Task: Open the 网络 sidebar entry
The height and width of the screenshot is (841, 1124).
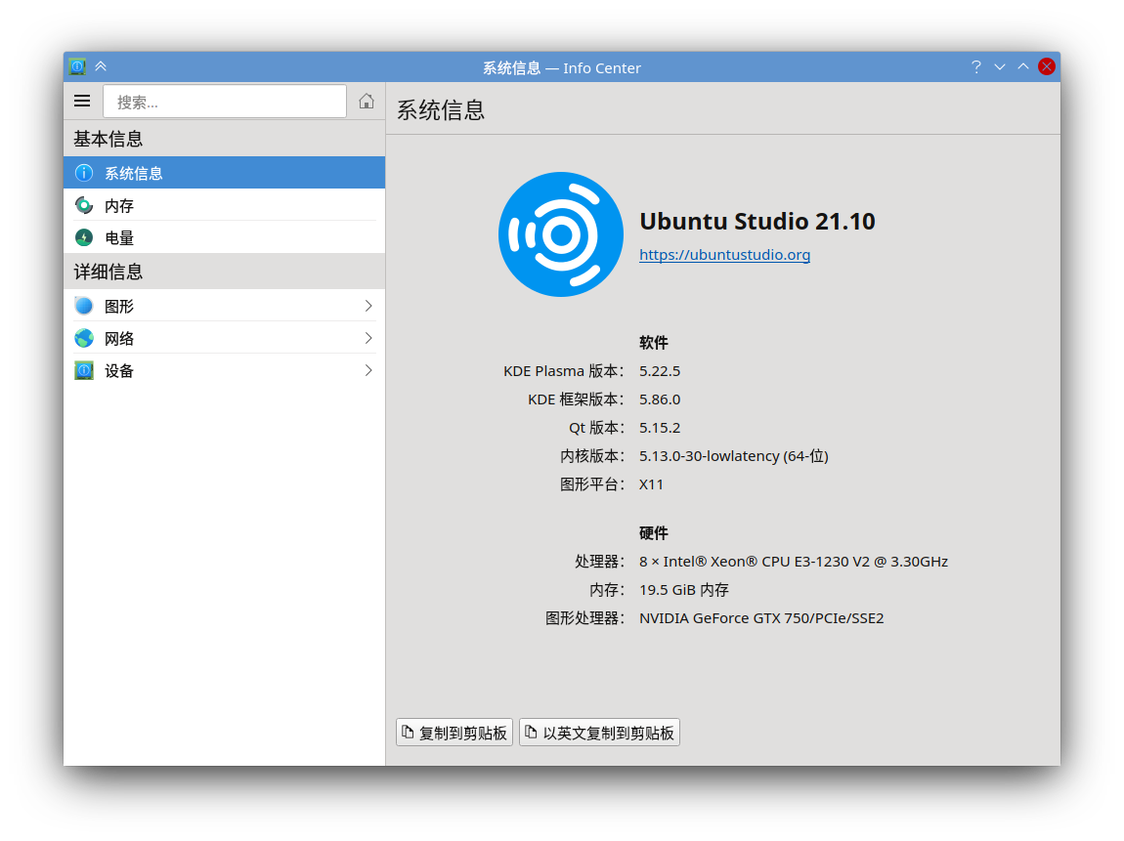Action: (x=225, y=338)
